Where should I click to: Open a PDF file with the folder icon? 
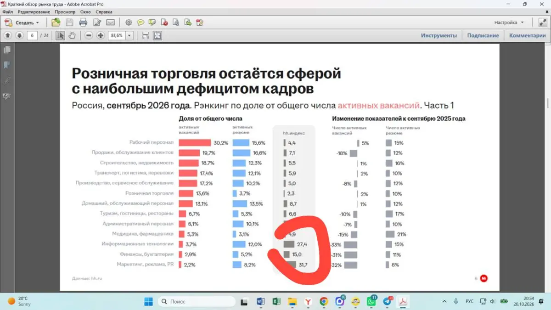click(56, 22)
